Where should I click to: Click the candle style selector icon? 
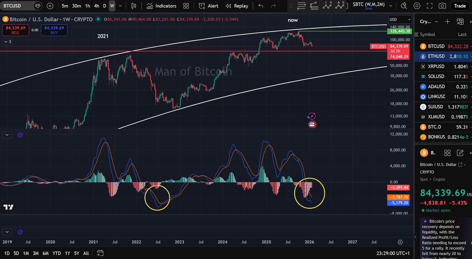[x=133, y=6]
